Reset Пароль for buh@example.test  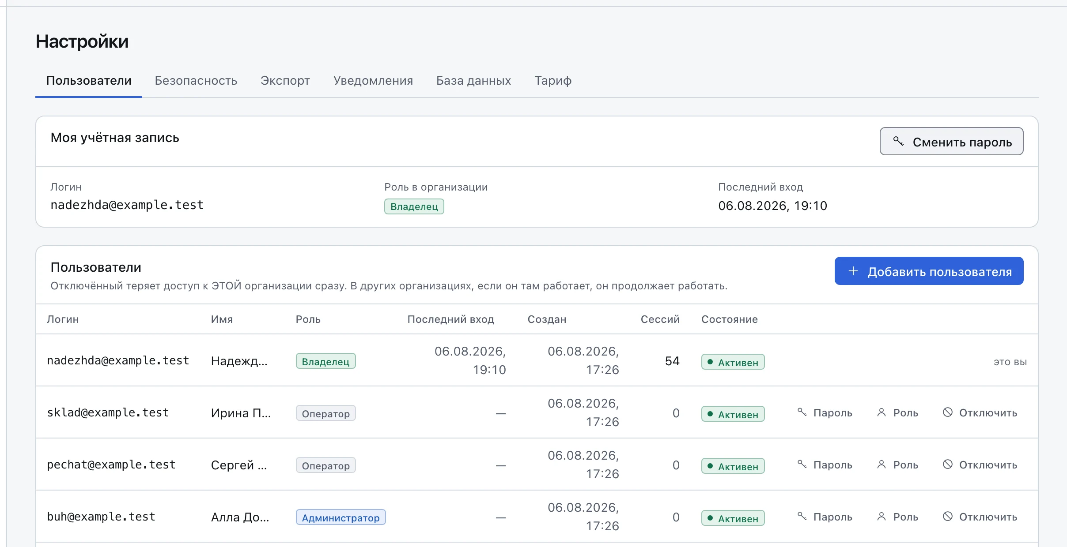click(x=825, y=517)
